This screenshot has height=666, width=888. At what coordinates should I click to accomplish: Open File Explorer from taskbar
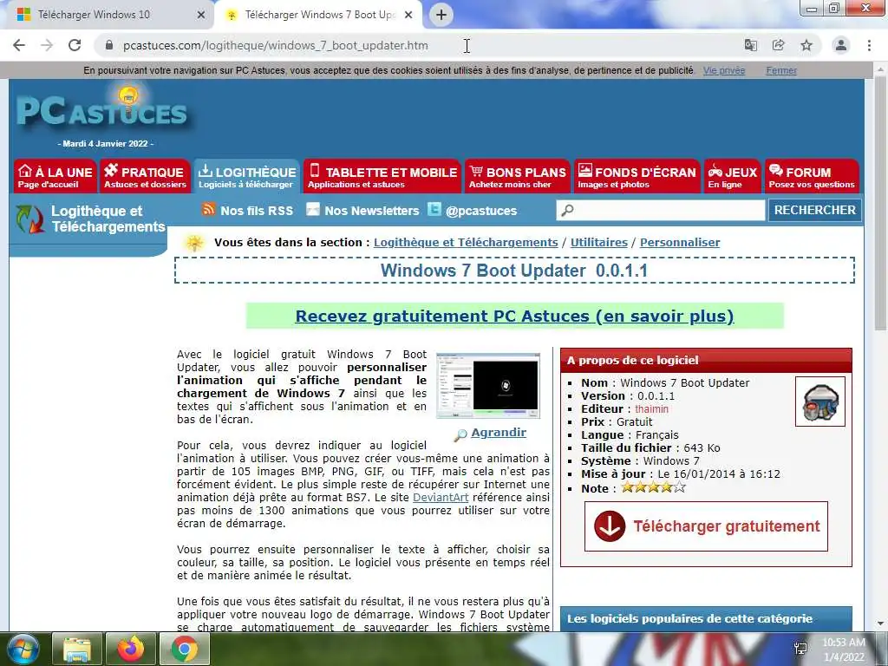[77, 649]
